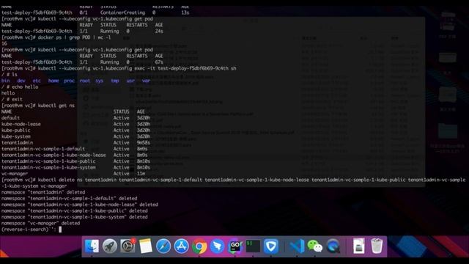Click 'tenant1admin-vc-sample-1-kube-public' in namespace list
This screenshot has width=469, height=264.
(48, 161)
